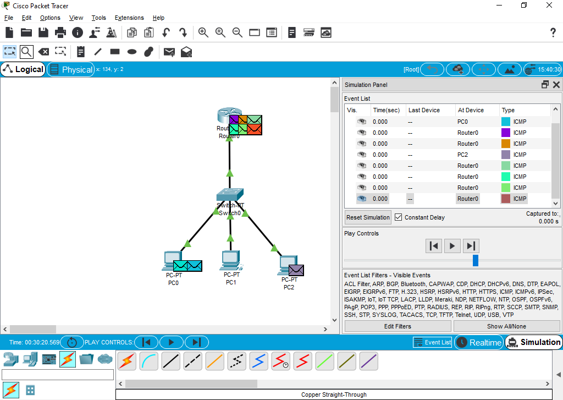Viewport: 563px width, 400px height.
Task: Open the Tools menu
Action: (99, 18)
